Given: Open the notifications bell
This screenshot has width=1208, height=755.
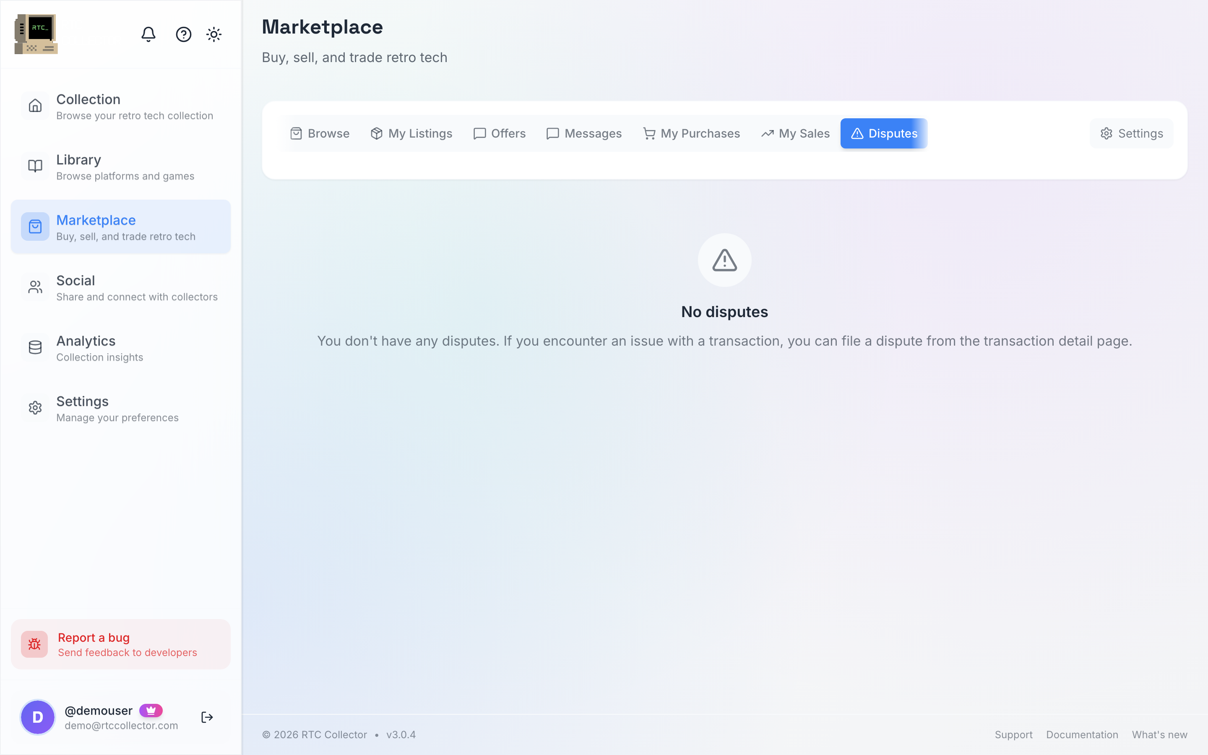Looking at the screenshot, I should [148, 34].
